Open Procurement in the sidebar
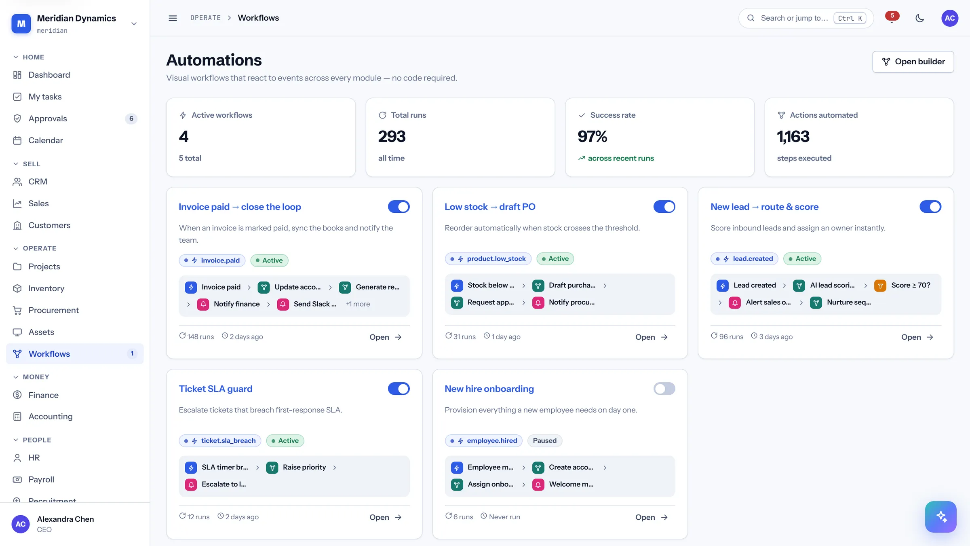Viewport: 970px width, 546px height. 75,310
